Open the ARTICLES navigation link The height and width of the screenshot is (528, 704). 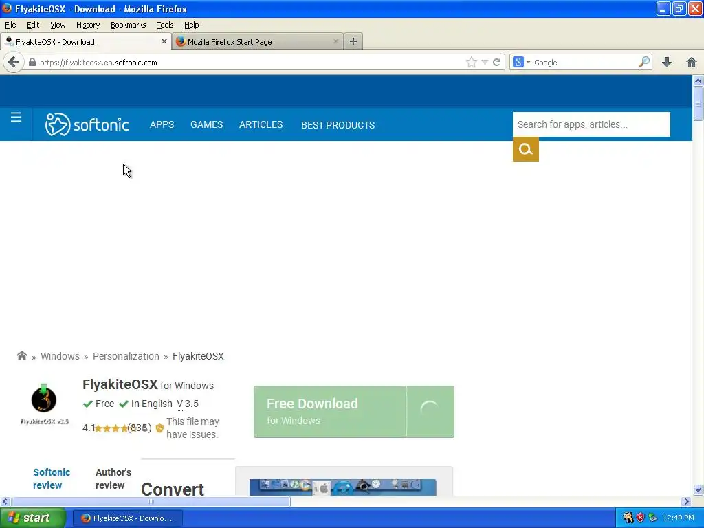tap(261, 124)
